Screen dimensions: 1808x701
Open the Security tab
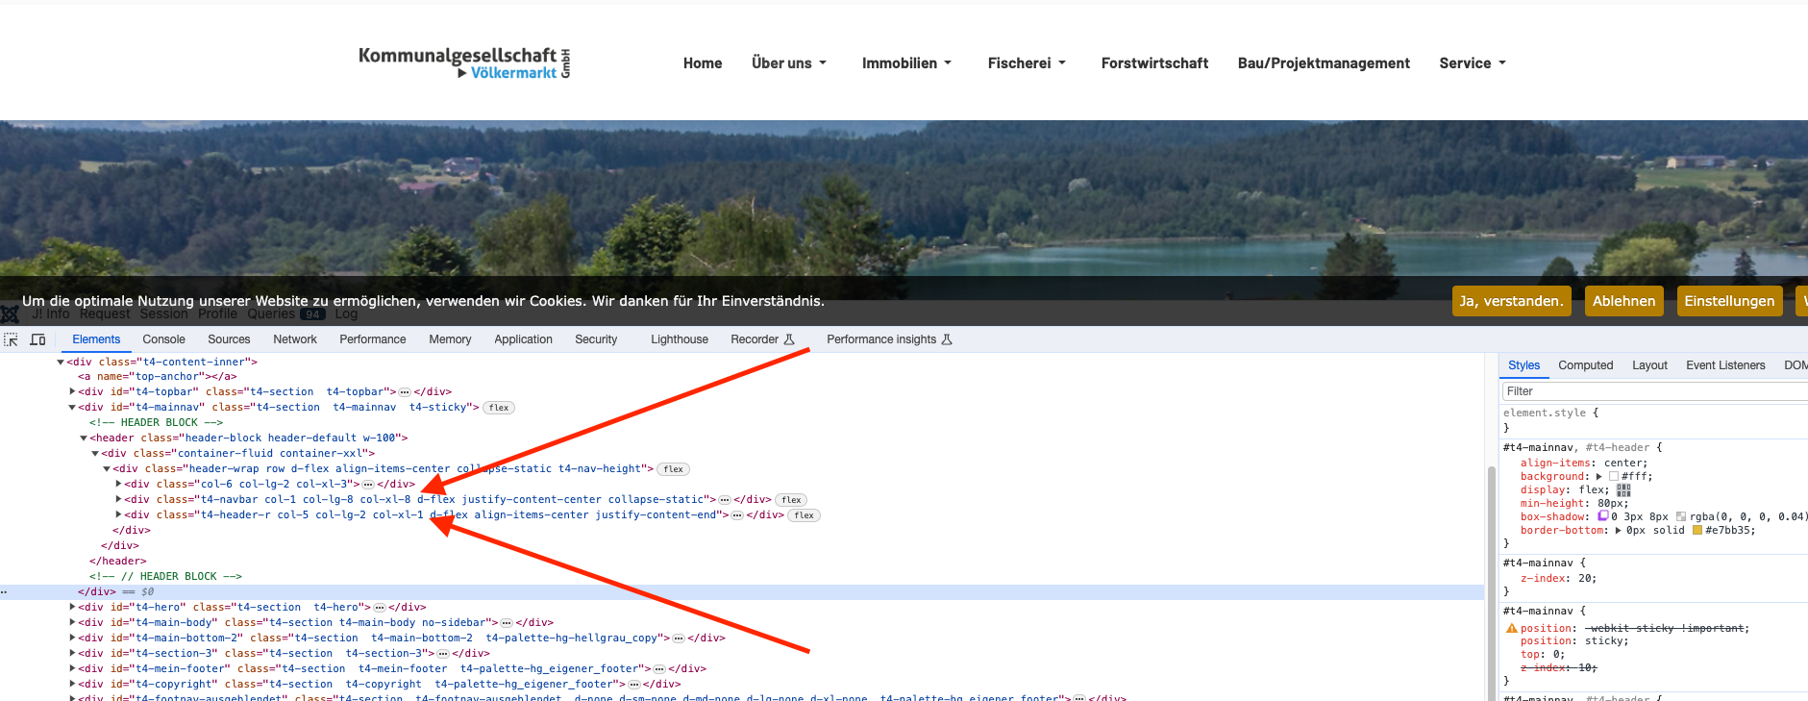pyautogui.click(x=596, y=339)
